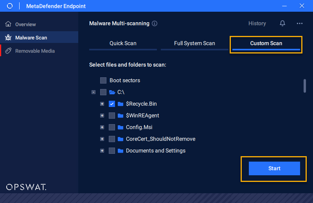
Task: Select the Malware Scan bug icon
Action: [x=8, y=37]
